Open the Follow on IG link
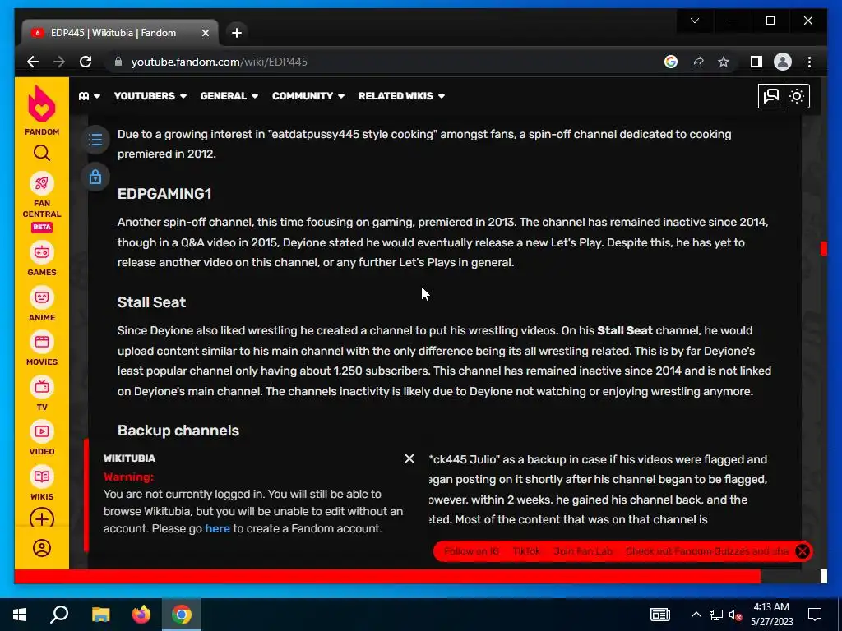This screenshot has height=631, width=842. [x=471, y=551]
